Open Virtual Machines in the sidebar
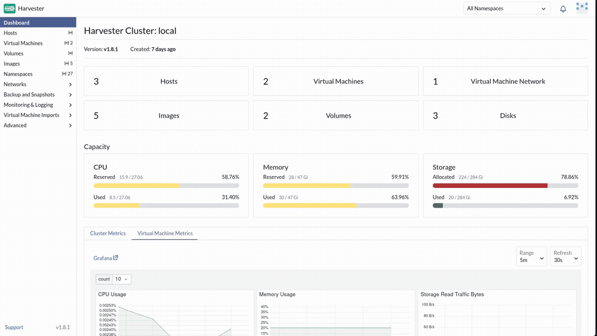The height and width of the screenshot is (336, 597). click(38, 43)
